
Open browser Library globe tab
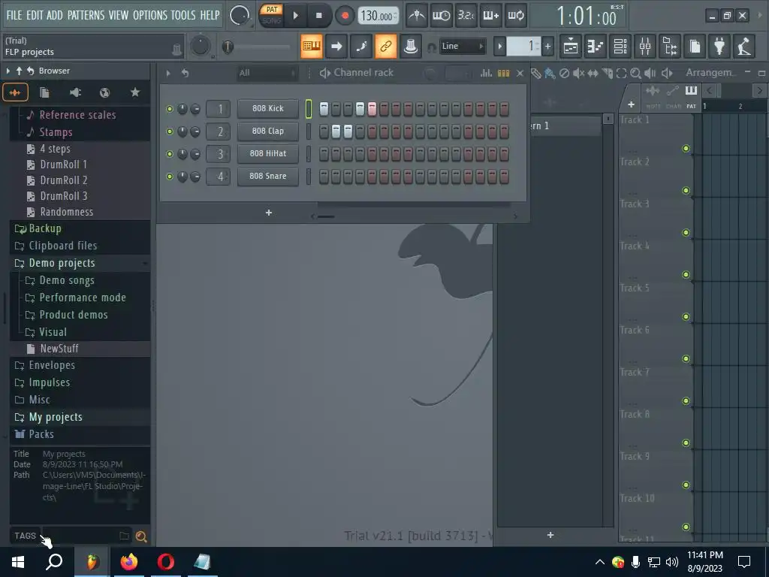104,92
